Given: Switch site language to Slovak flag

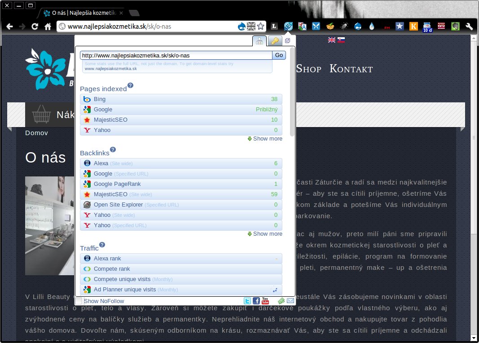Looking at the screenshot, I should (341, 40).
